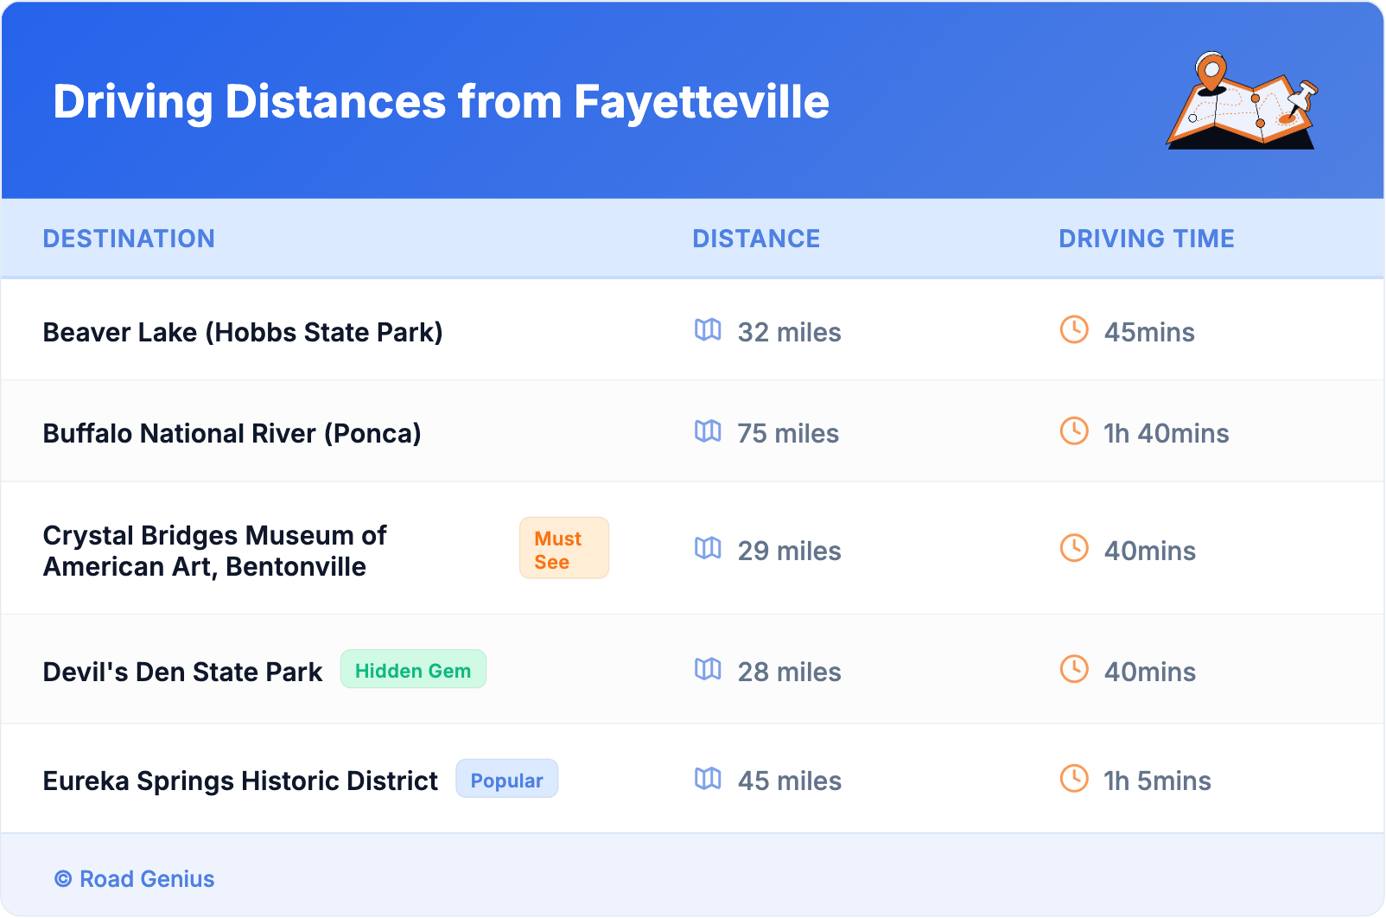1386x918 pixels.
Task: Click the clock icon beside 1h 5mins
Action: (1074, 779)
